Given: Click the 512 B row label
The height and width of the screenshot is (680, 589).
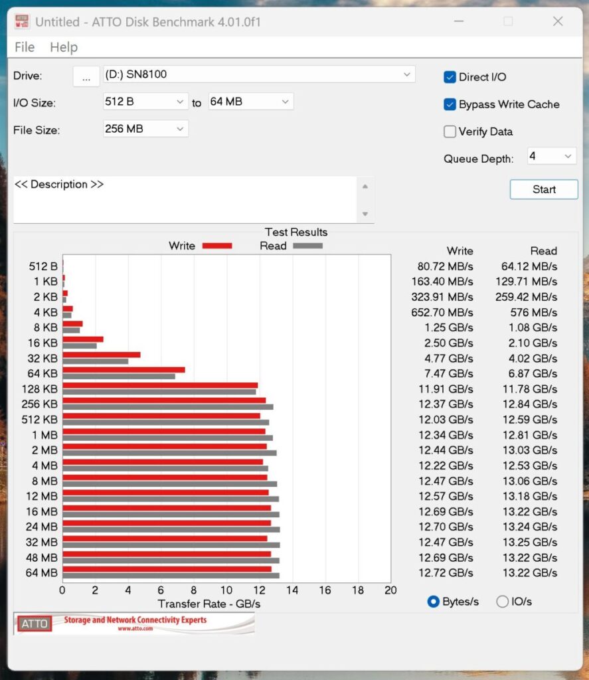Looking at the screenshot, I should tap(43, 266).
